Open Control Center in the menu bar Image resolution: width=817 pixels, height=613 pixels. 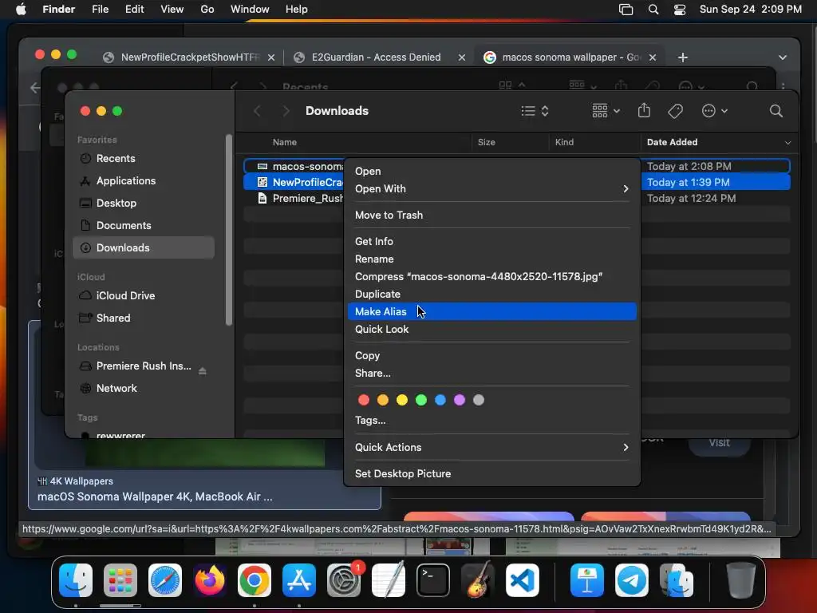pyautogui.click(x=680, y=10)
